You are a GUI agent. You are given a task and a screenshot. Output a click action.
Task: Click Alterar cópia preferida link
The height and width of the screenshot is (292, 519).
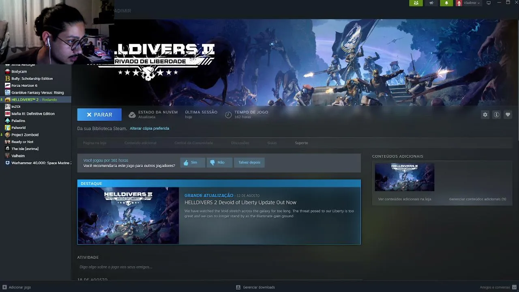pos(149,129)
